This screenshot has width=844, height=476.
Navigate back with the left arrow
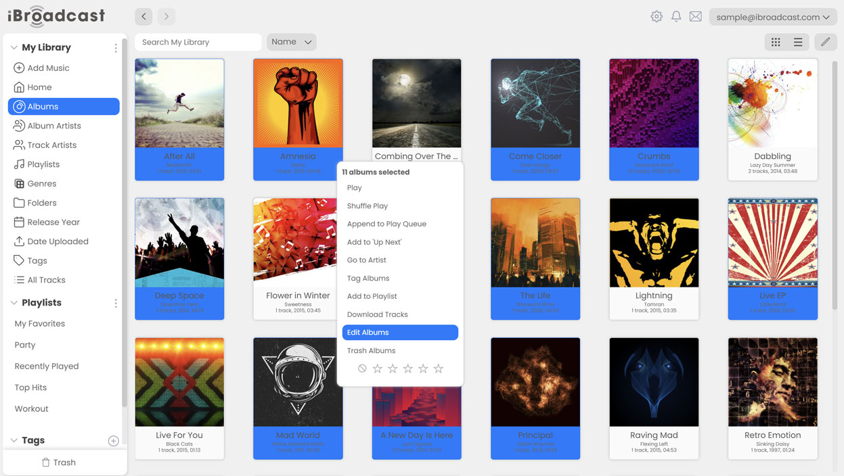point(143,17)
